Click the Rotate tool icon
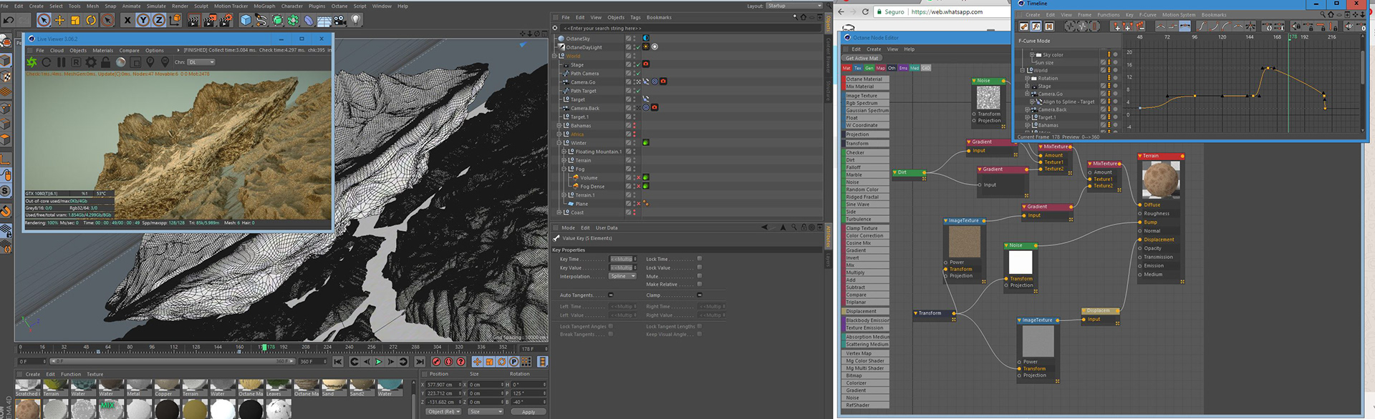This screenshot has height=419, width=1375. 91,20
